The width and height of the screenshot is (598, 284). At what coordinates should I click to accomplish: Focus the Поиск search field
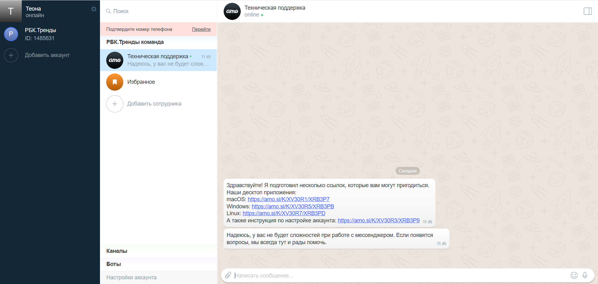(158, 11)
